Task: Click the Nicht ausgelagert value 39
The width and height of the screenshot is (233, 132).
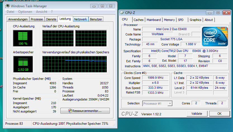Action: coord(54,111)
